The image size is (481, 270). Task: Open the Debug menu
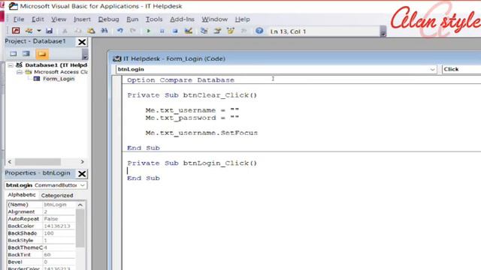tap(108, 19)
